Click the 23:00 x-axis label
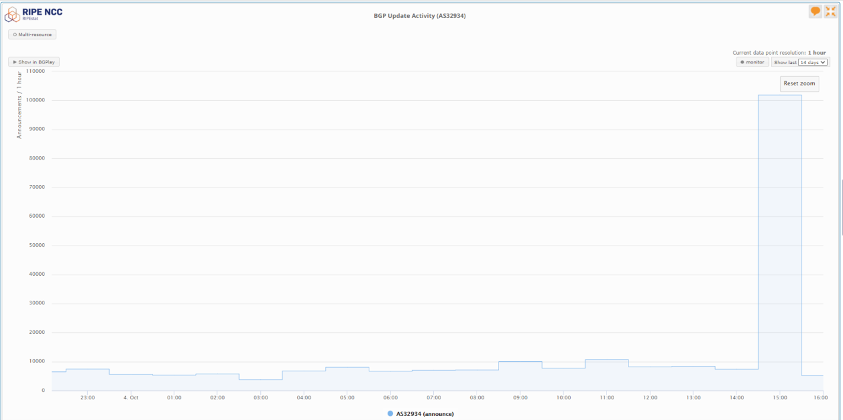 pyautogui.click(x=87, y=397)
